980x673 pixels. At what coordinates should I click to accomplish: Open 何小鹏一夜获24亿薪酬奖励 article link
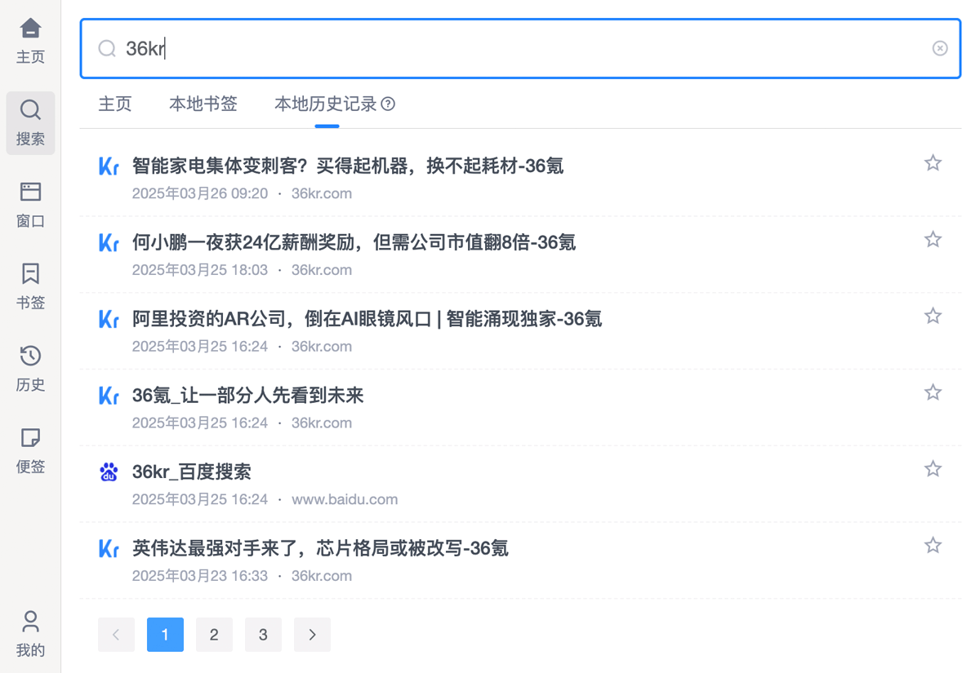354,242
